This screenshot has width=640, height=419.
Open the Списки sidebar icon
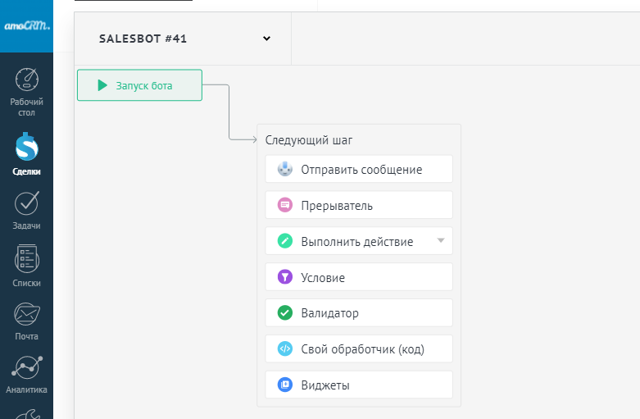tap(27, 258)
